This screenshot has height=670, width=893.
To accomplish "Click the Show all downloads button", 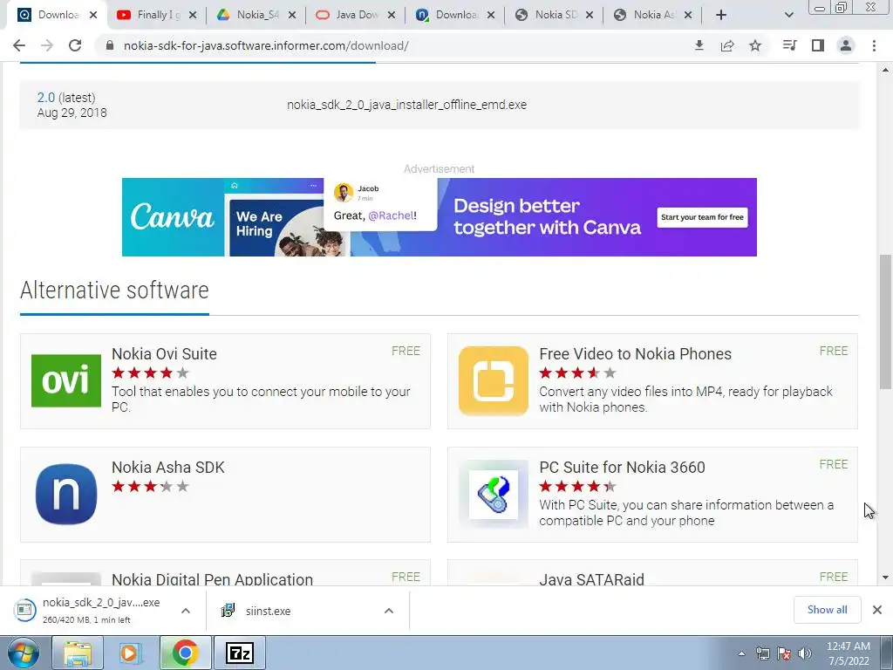I will click(x=827, y=610).
